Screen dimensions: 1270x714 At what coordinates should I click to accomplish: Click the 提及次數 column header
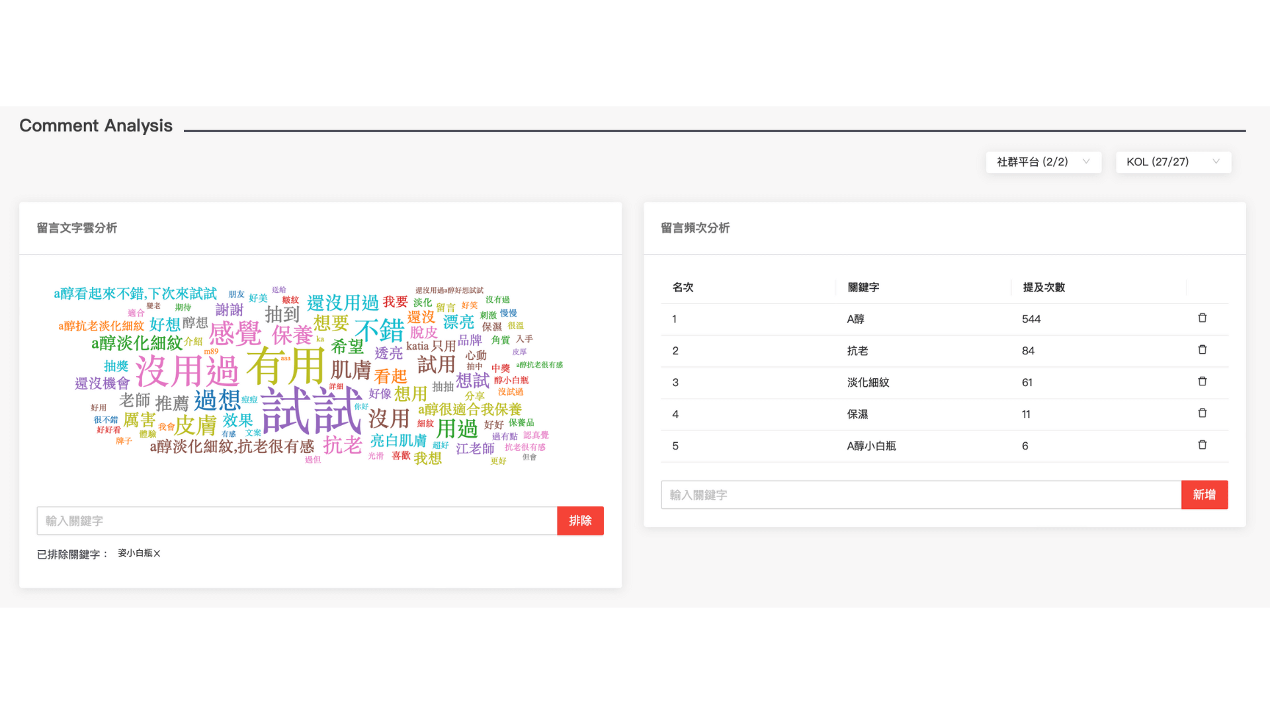(x=1044, y=288)
